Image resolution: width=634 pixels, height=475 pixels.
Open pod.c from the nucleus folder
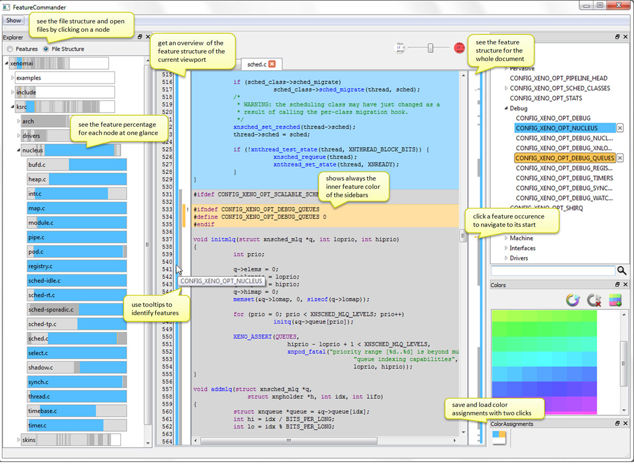(36, 252)
